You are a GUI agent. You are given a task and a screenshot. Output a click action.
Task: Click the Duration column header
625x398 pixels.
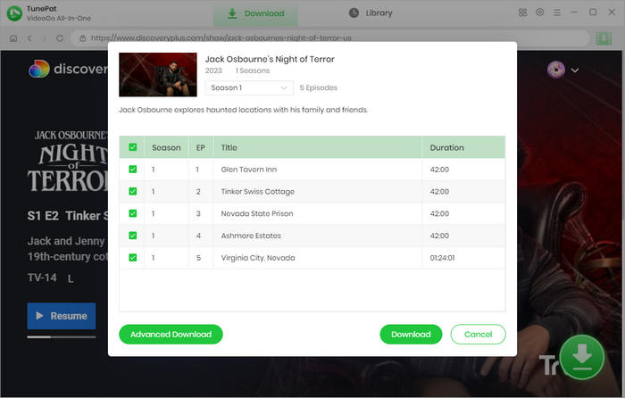[463, 147]
